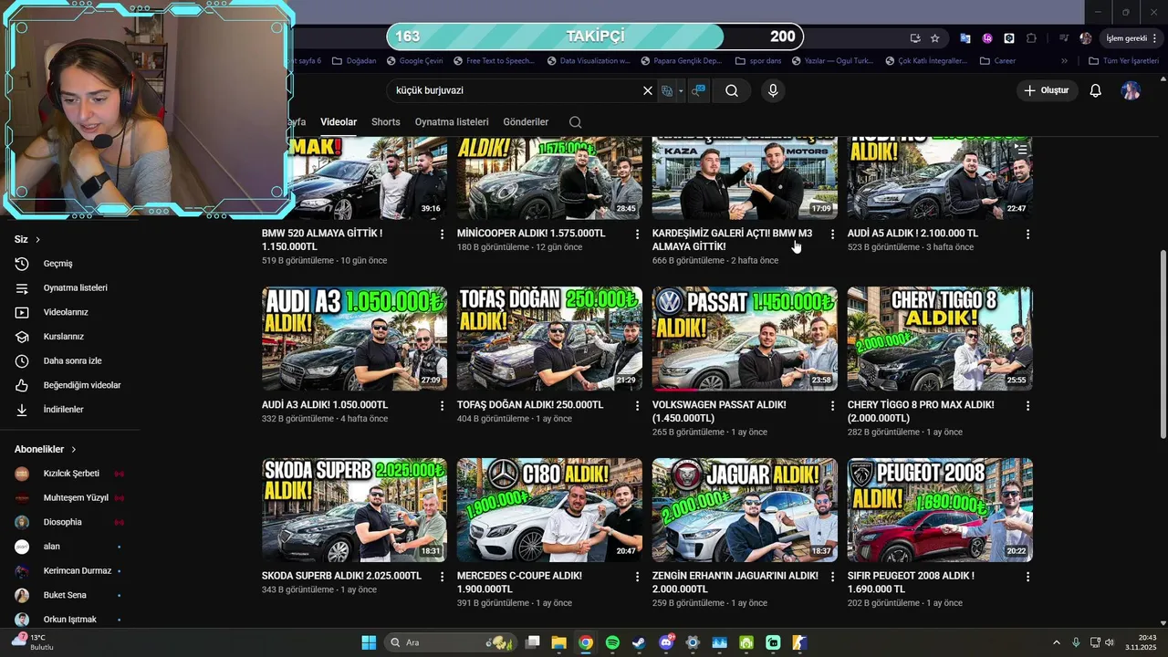Click the magnifier search button
The width and height of the screenshot is (1168, 657).
tap(732, 91)
